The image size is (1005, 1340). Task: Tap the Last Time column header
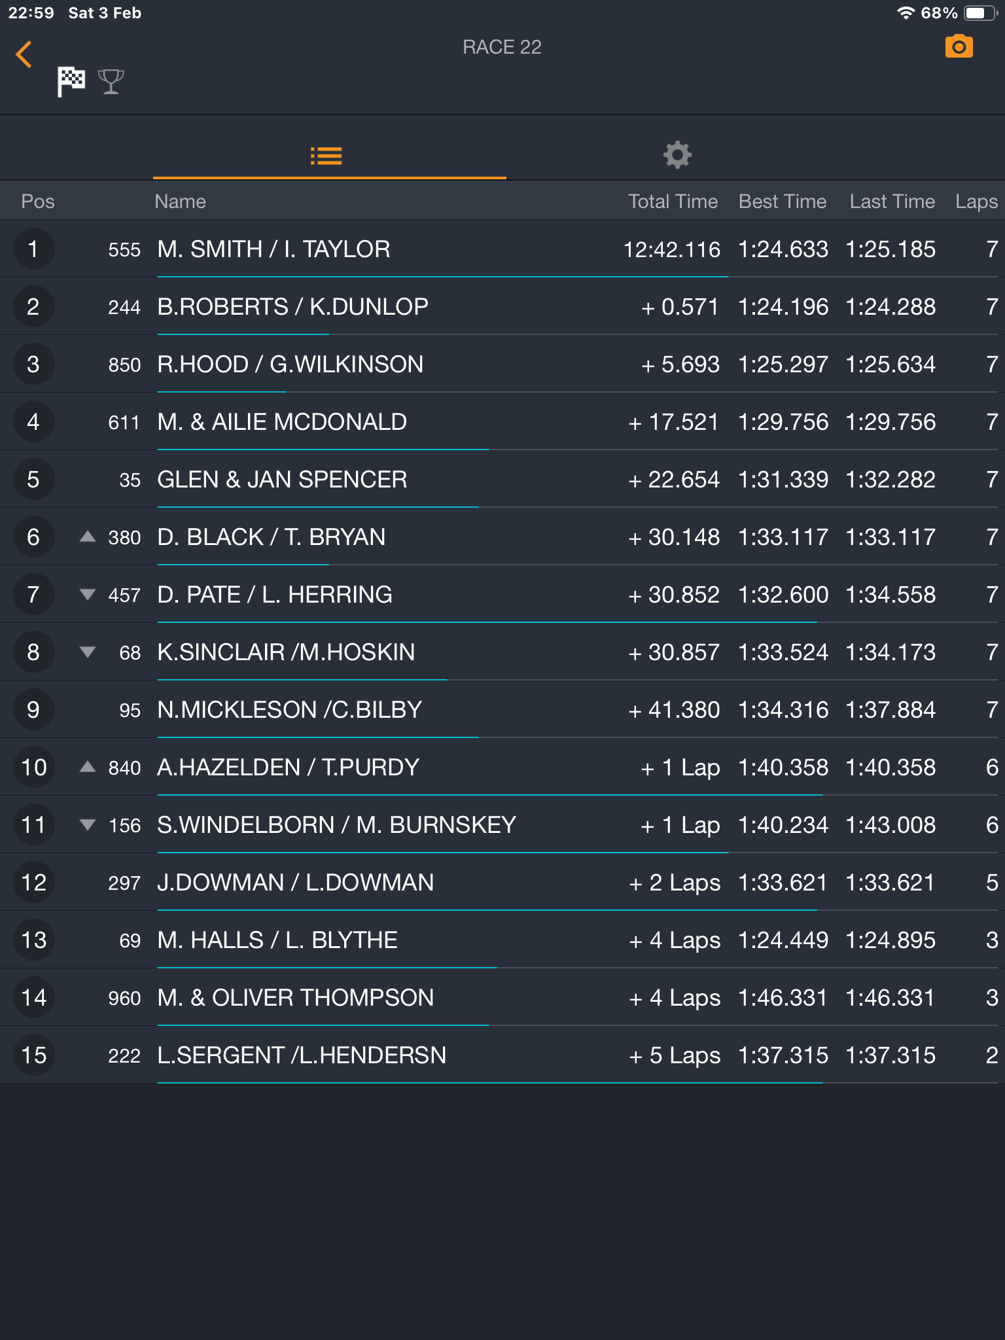click(892, 202)
